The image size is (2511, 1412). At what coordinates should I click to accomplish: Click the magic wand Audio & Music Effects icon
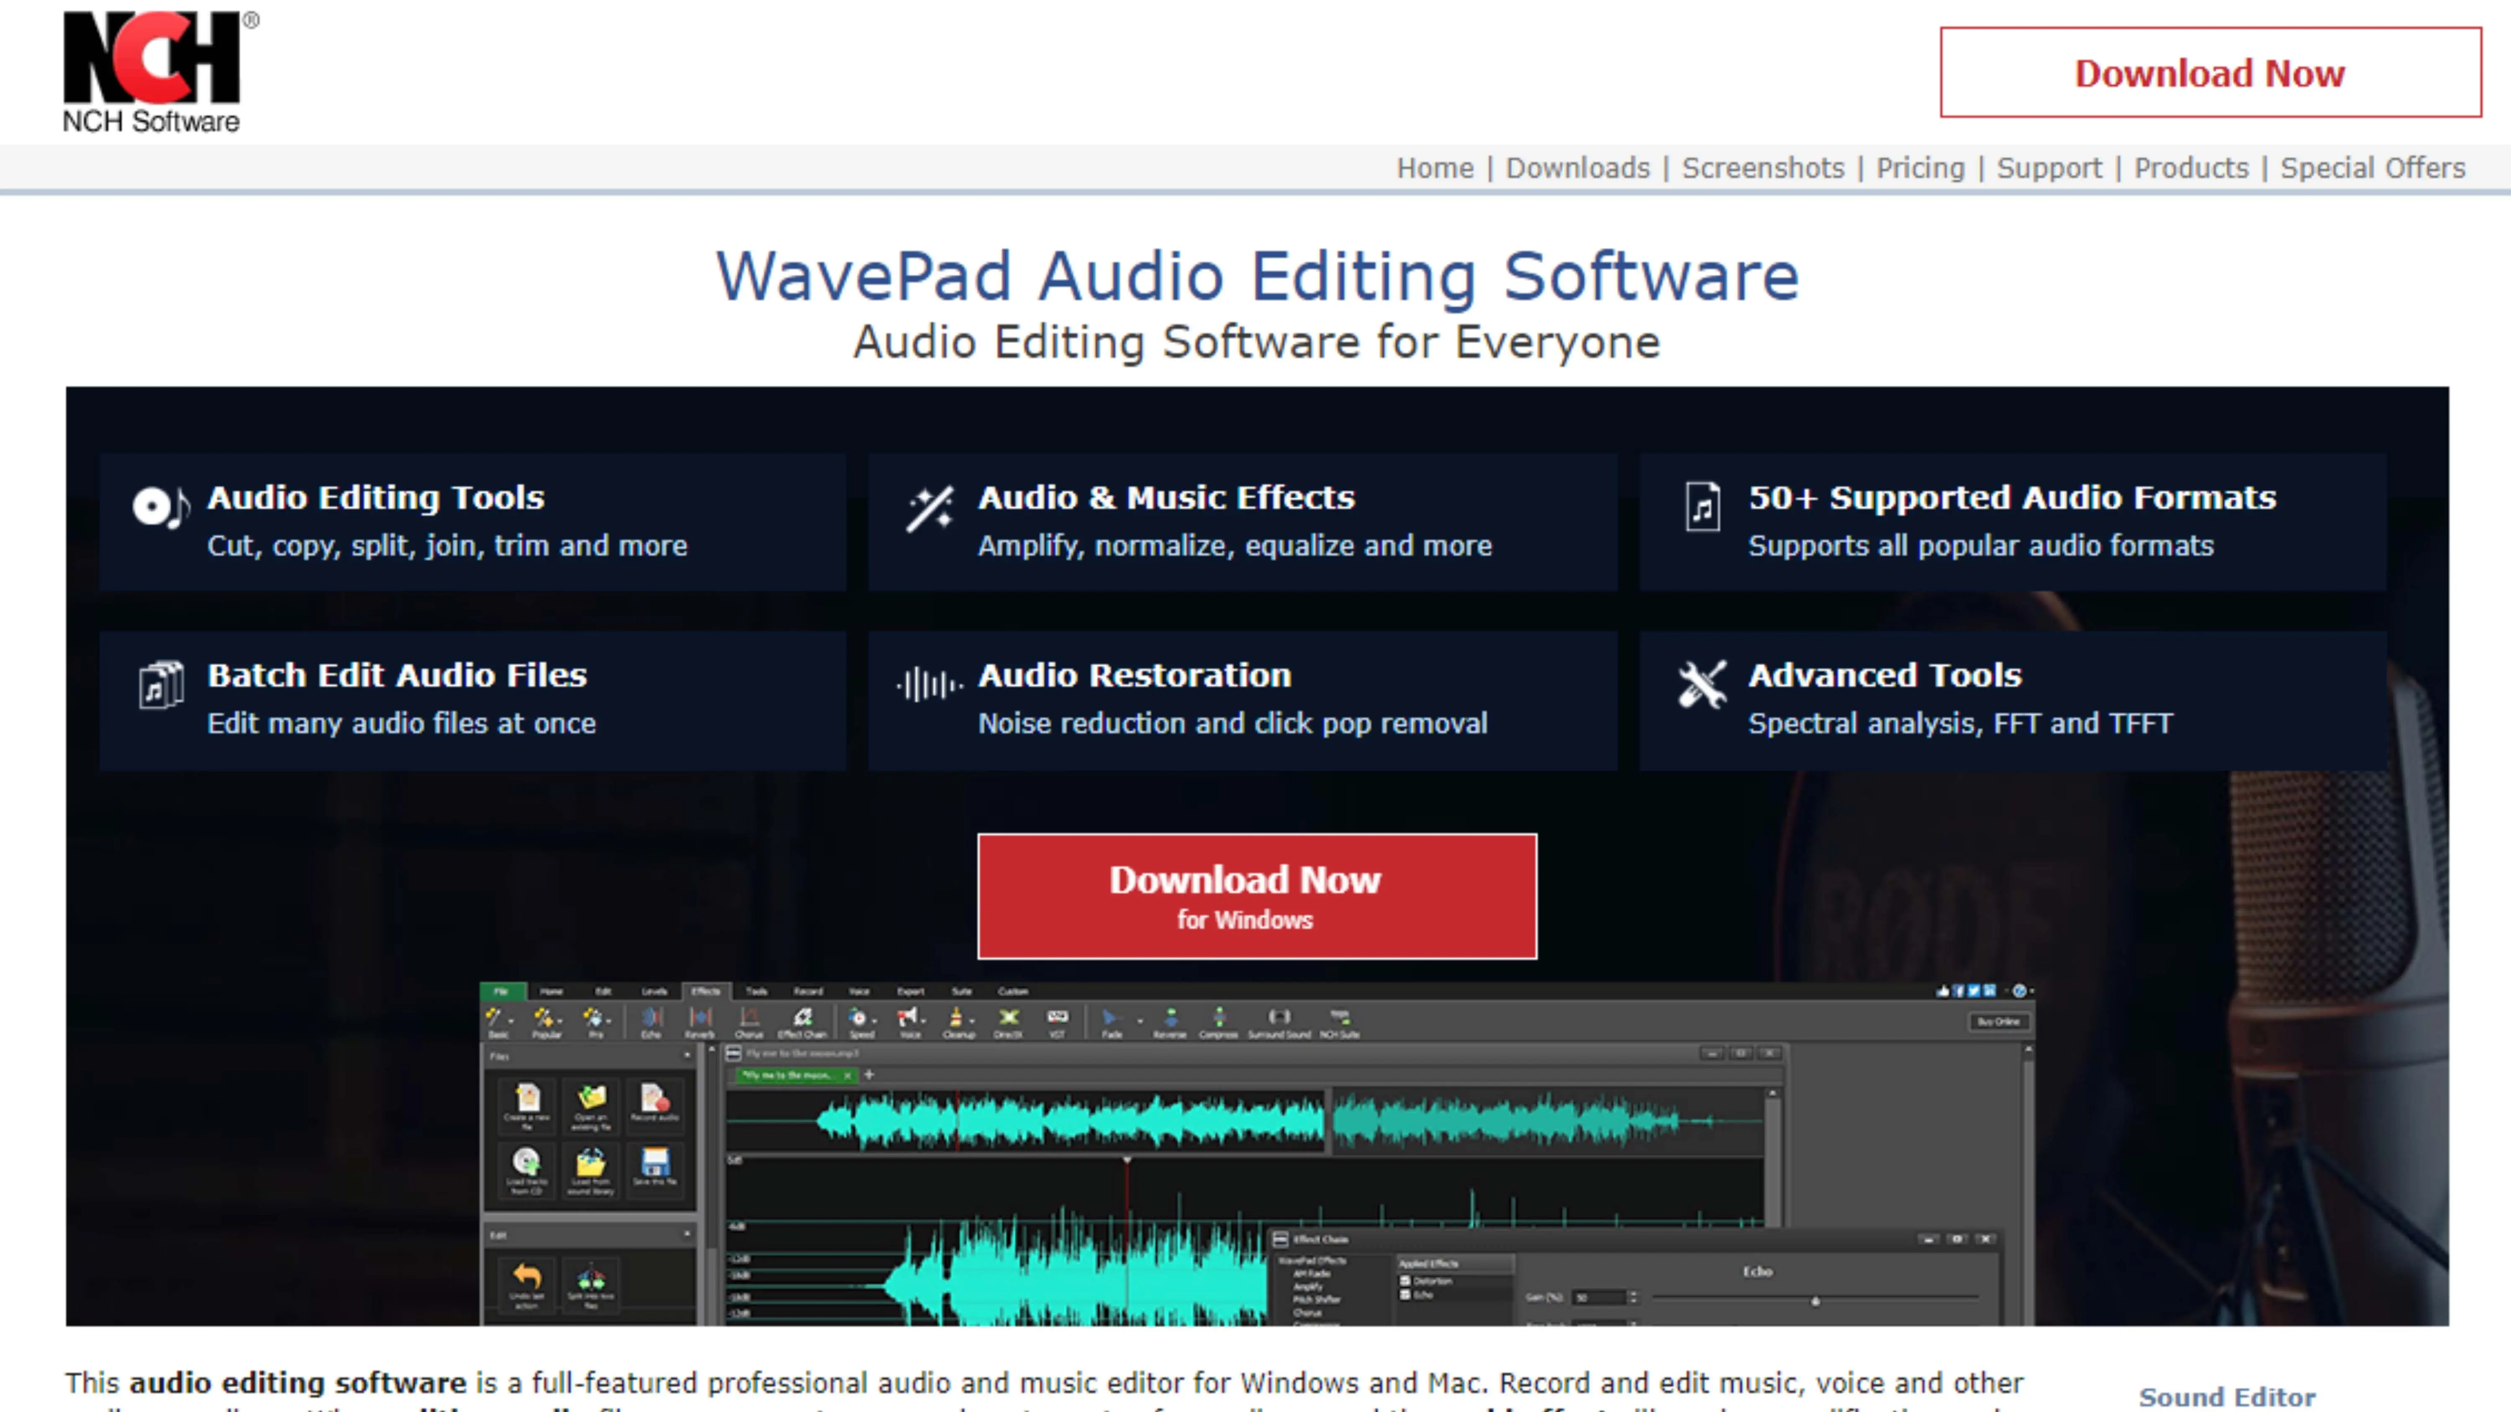[x=929, y=509]
